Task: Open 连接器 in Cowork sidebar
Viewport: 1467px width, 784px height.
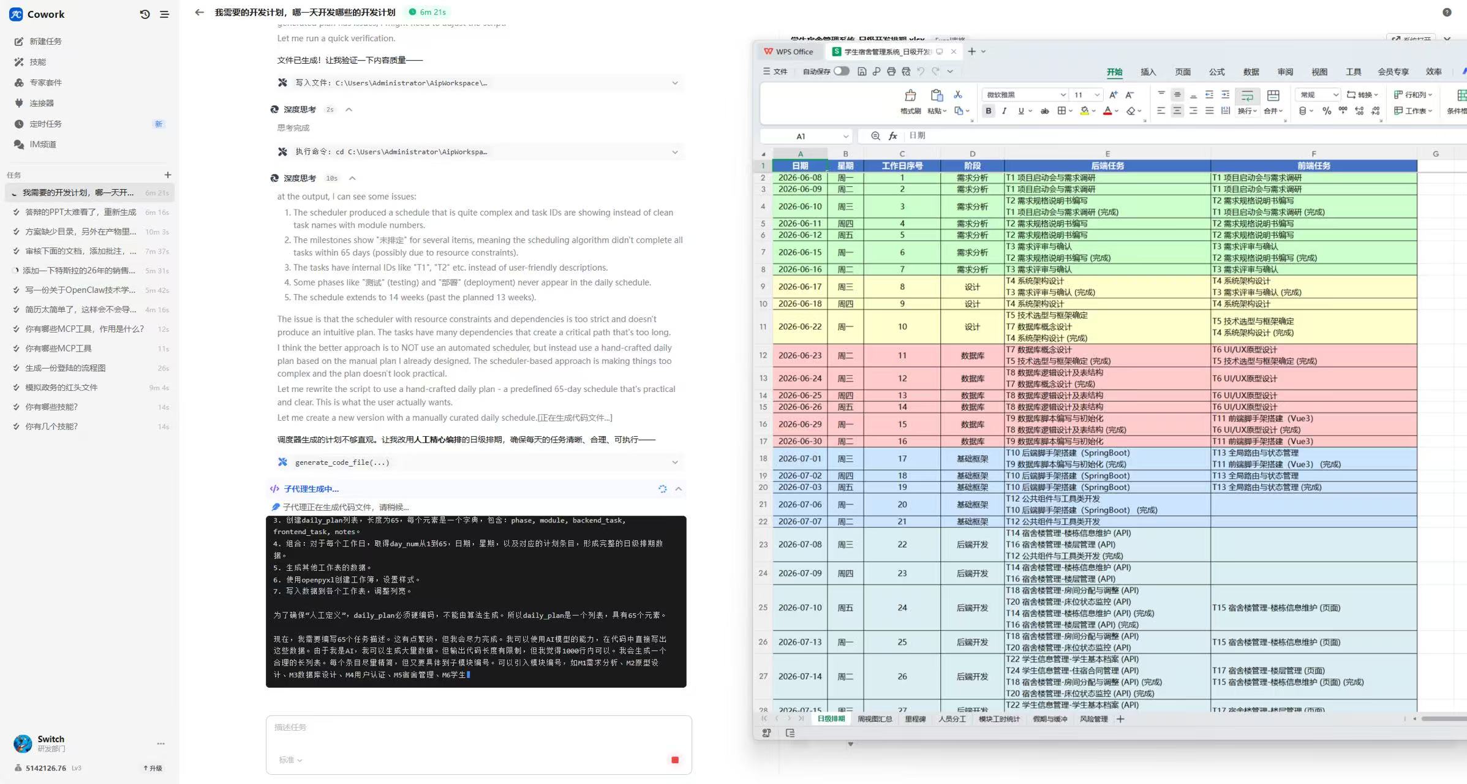Action: [42, 103]
